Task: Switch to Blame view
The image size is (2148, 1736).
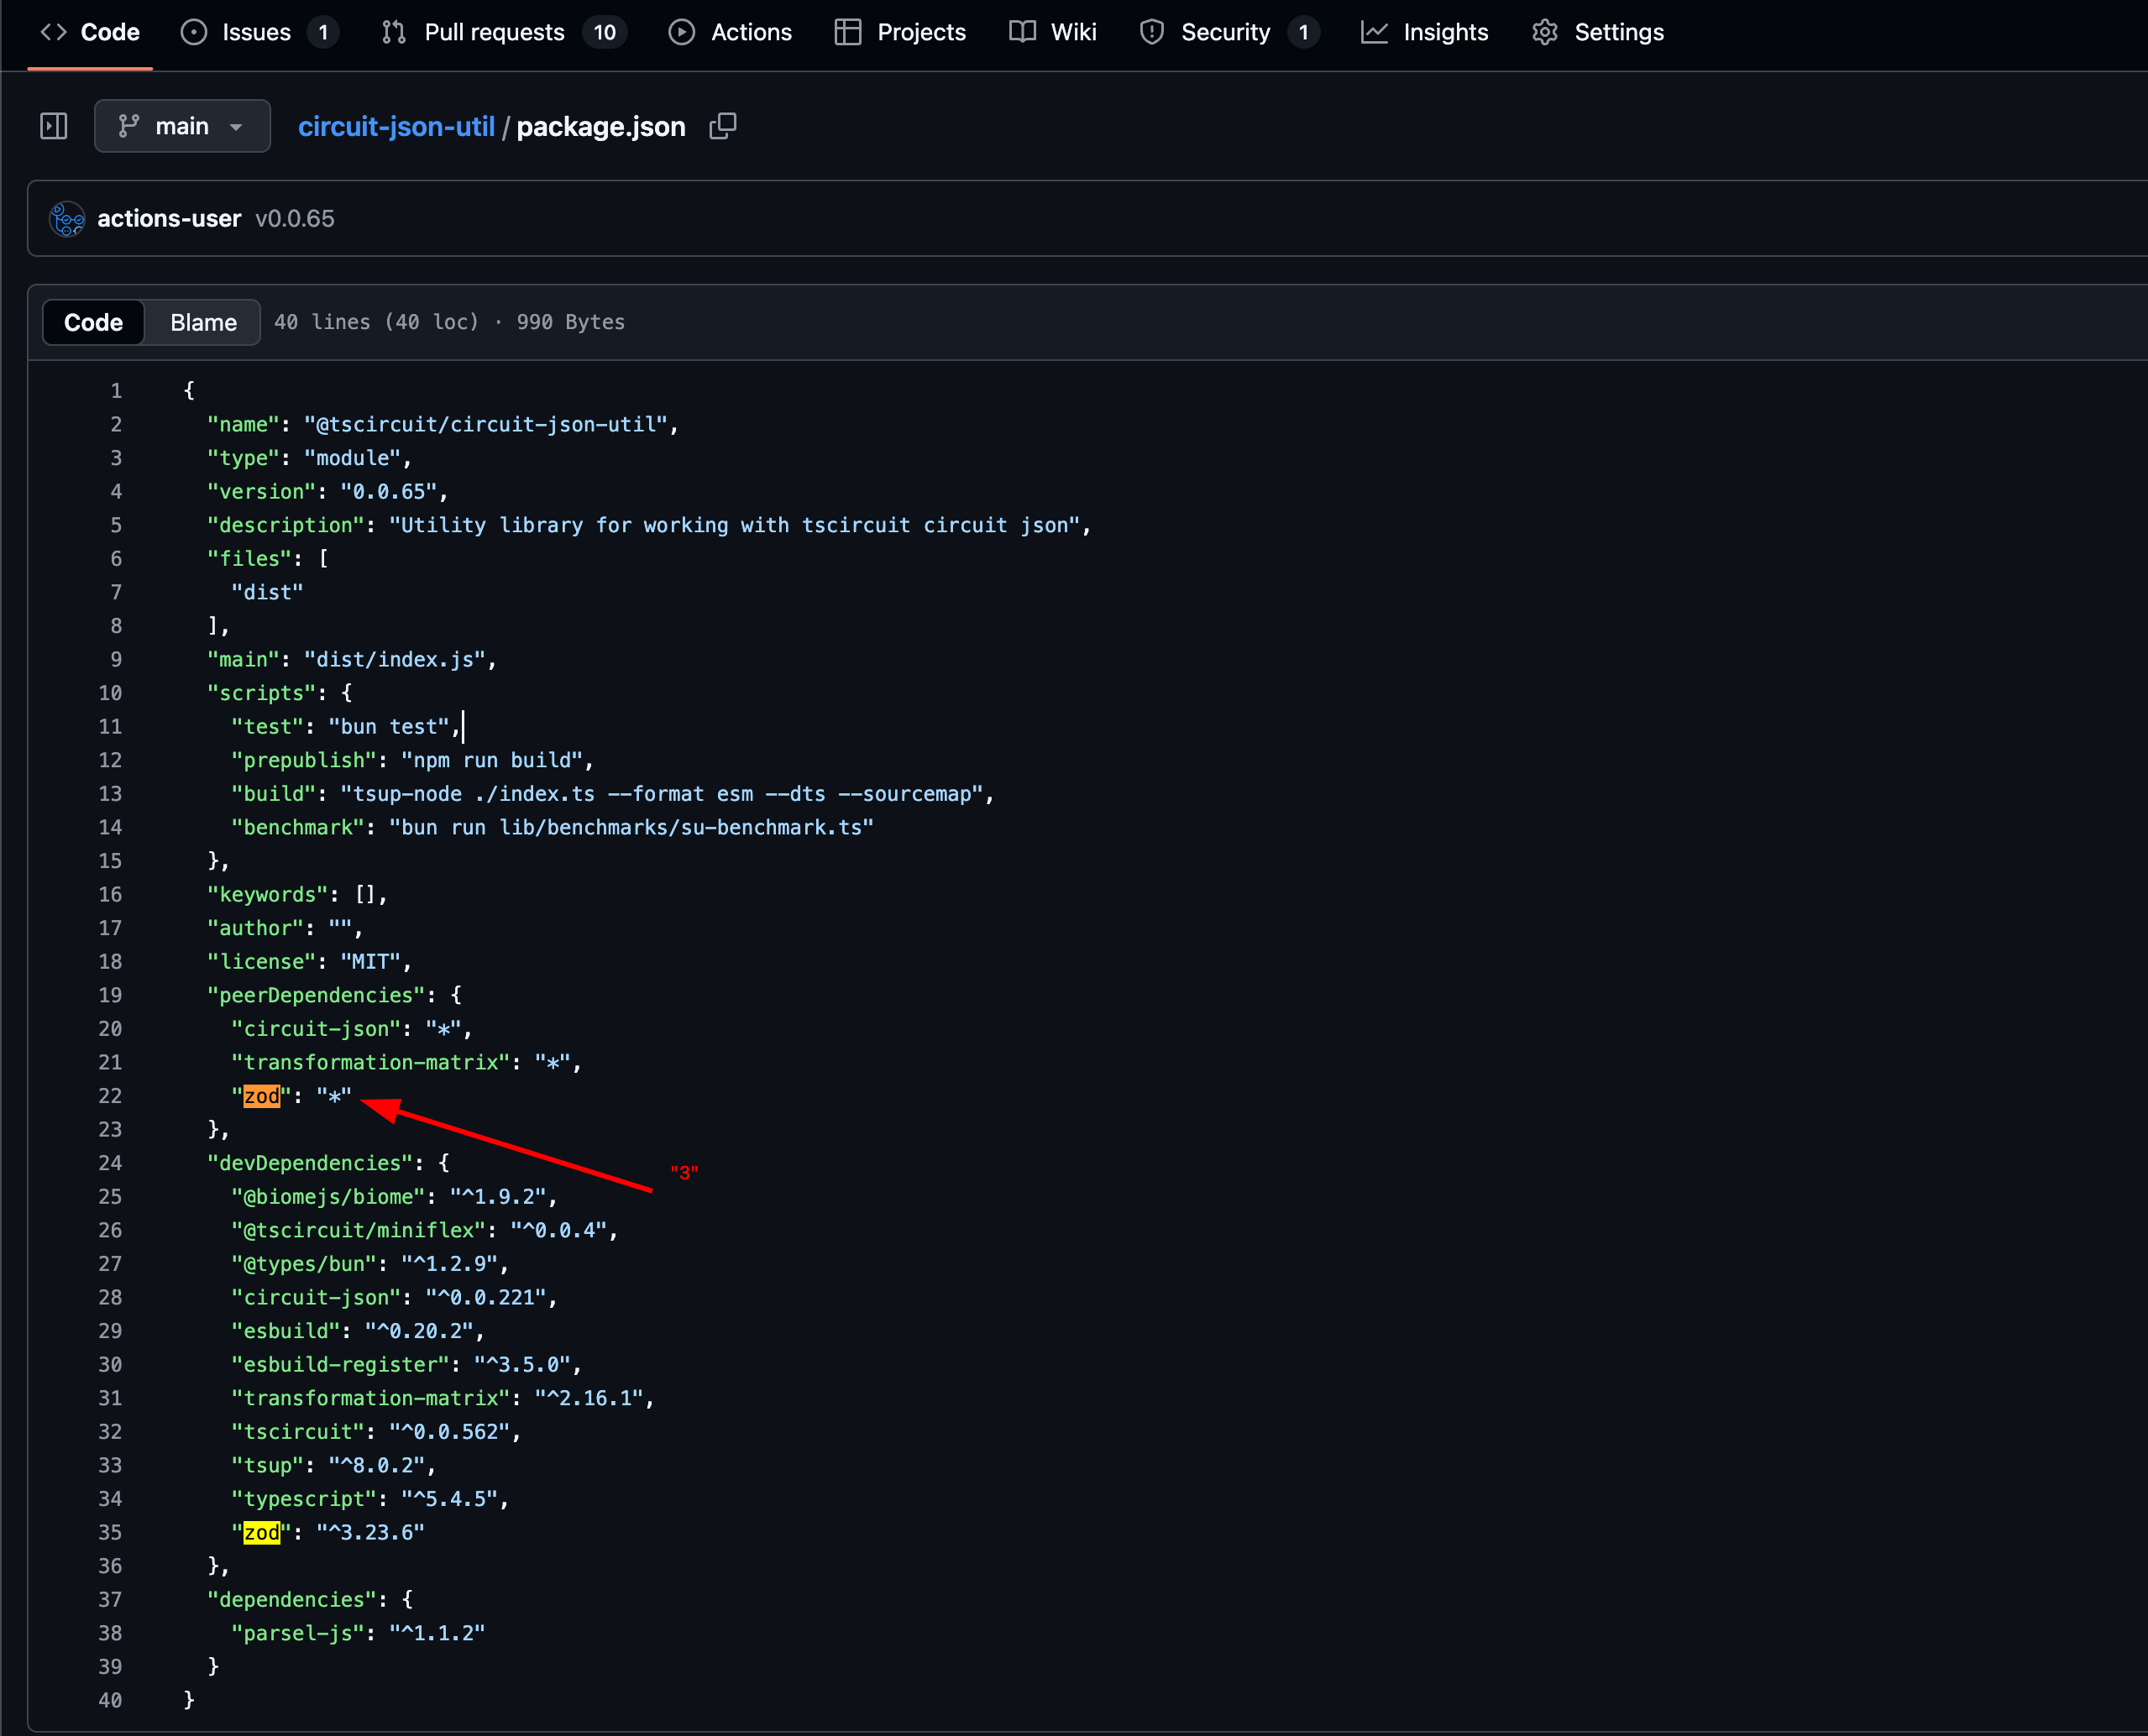Action: tap(203, 322)
